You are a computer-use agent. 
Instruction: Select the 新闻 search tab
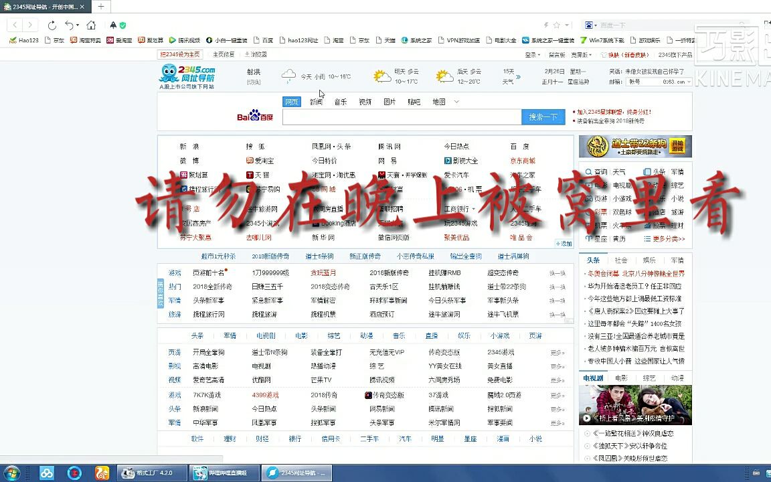pos(316,102)
